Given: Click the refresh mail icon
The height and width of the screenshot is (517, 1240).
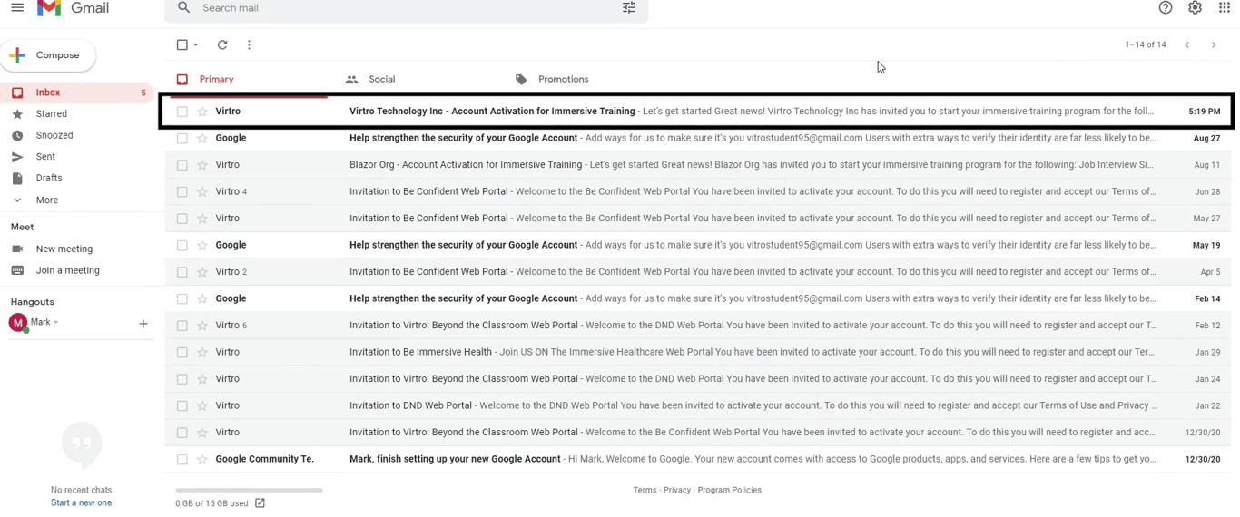Looking at the screenshot, I should [x=222, y=44].
